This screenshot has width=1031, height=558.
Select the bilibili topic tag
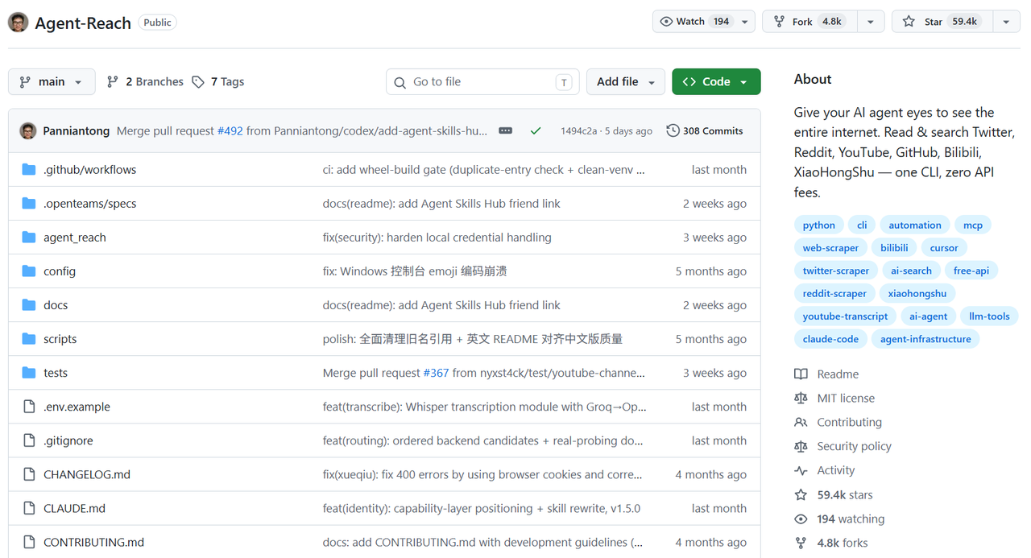tap(894, 247)
